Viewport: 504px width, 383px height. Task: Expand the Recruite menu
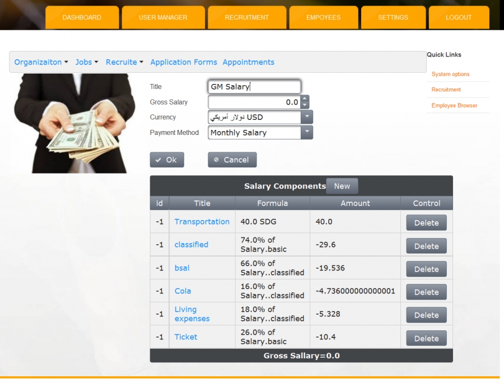pyautogui.click(x=124, y=62)
